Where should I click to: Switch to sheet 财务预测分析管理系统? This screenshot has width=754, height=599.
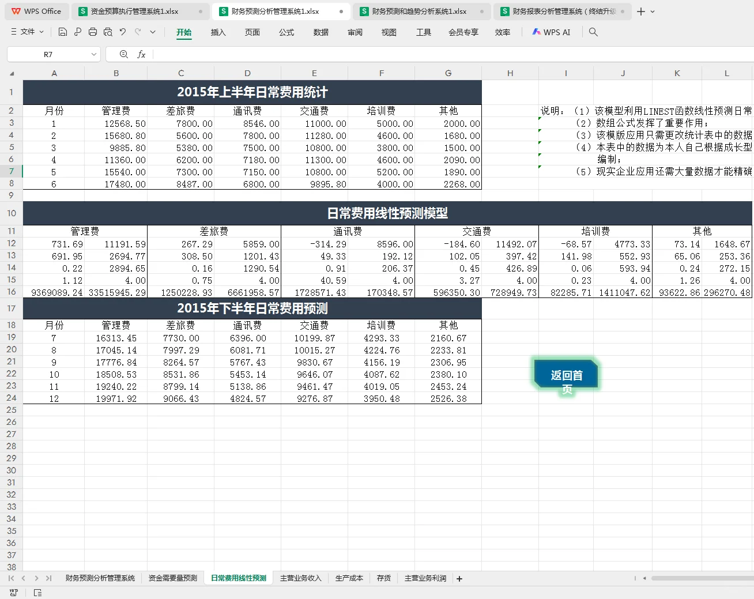click(x=100, y=578)
